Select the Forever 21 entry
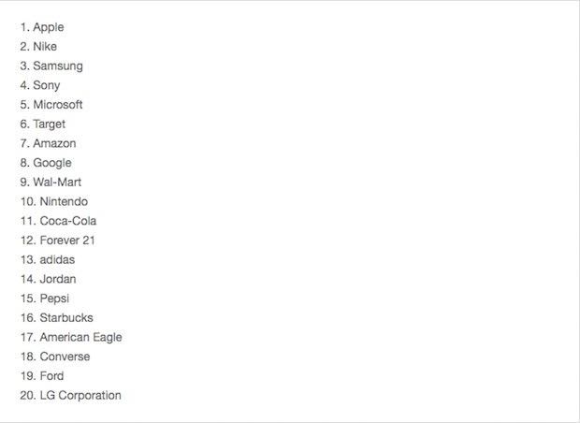This screenshot has height=423, width=580. click(57, 241)
